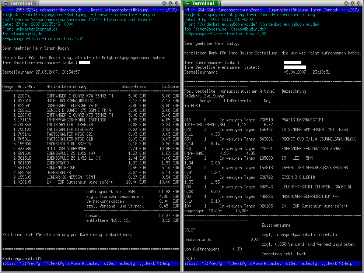364x273 pixels.
Task: Click 'IR SENDER 5MM 940NM TYP: IR333' row
Action: 315,130
